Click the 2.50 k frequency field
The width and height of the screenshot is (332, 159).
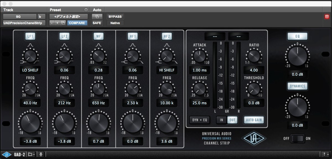coord(133,103)
